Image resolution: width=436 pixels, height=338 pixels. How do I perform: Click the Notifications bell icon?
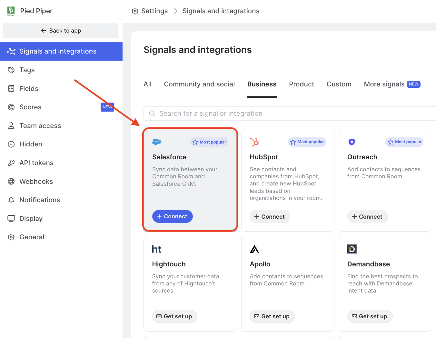coord(11,200)
